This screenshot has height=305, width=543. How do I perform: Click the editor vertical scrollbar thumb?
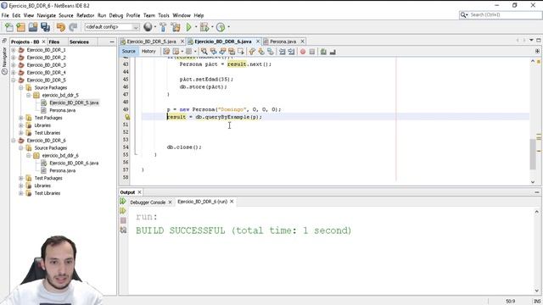click(533, 154)
